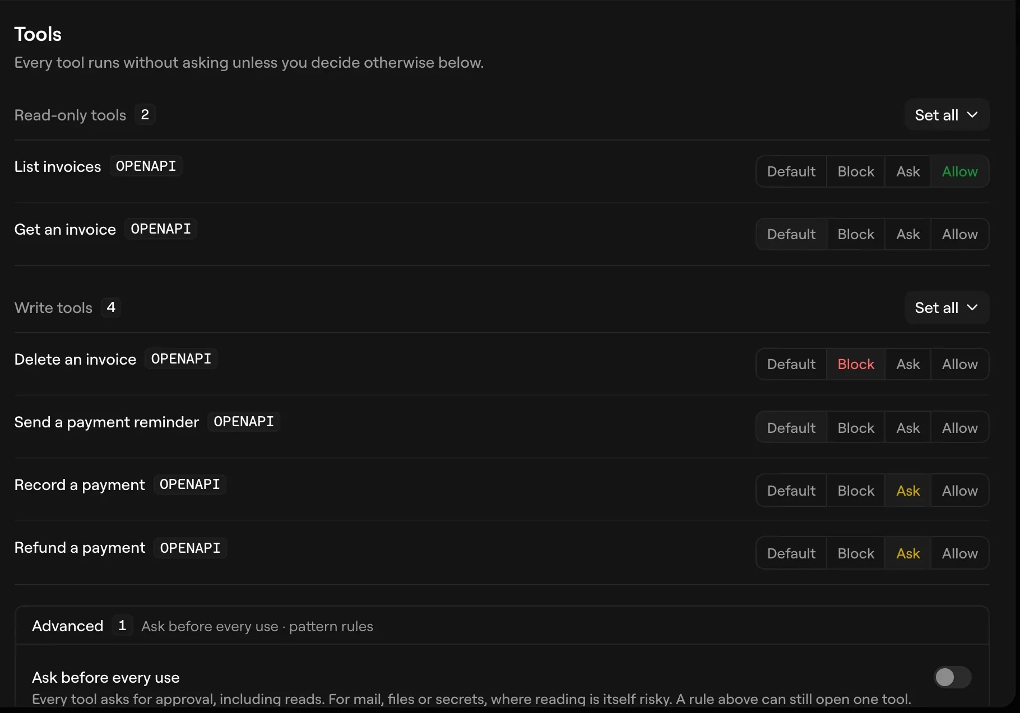
Task: Click the Refund a payment tool name
Action: tap(80, 547)
